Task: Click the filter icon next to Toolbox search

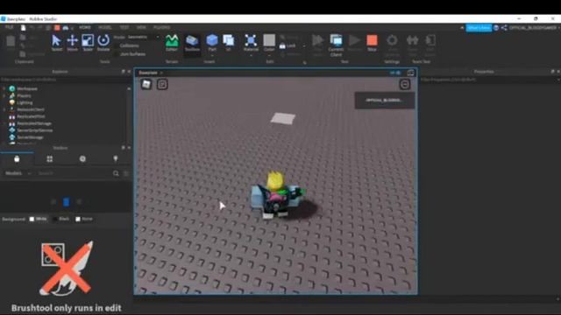Action: point(126,173)
